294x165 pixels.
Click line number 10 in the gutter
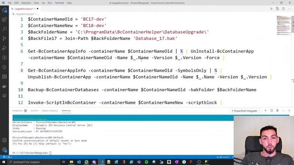coord(20,90)
